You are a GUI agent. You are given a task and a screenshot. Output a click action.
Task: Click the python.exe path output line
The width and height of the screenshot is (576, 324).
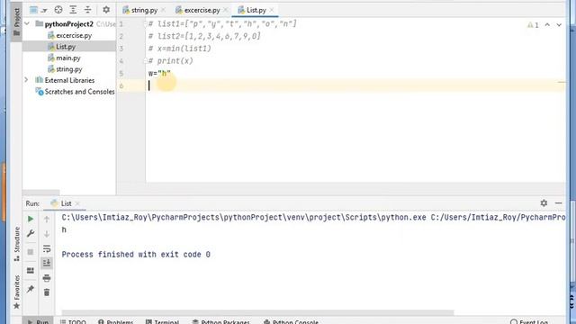pyautogui.click(x=313, y=218)
